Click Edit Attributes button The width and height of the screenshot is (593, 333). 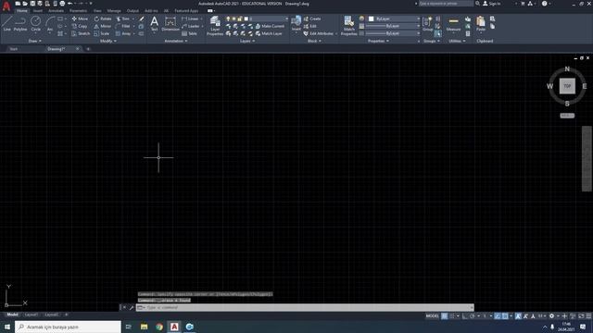pos(318,33)
